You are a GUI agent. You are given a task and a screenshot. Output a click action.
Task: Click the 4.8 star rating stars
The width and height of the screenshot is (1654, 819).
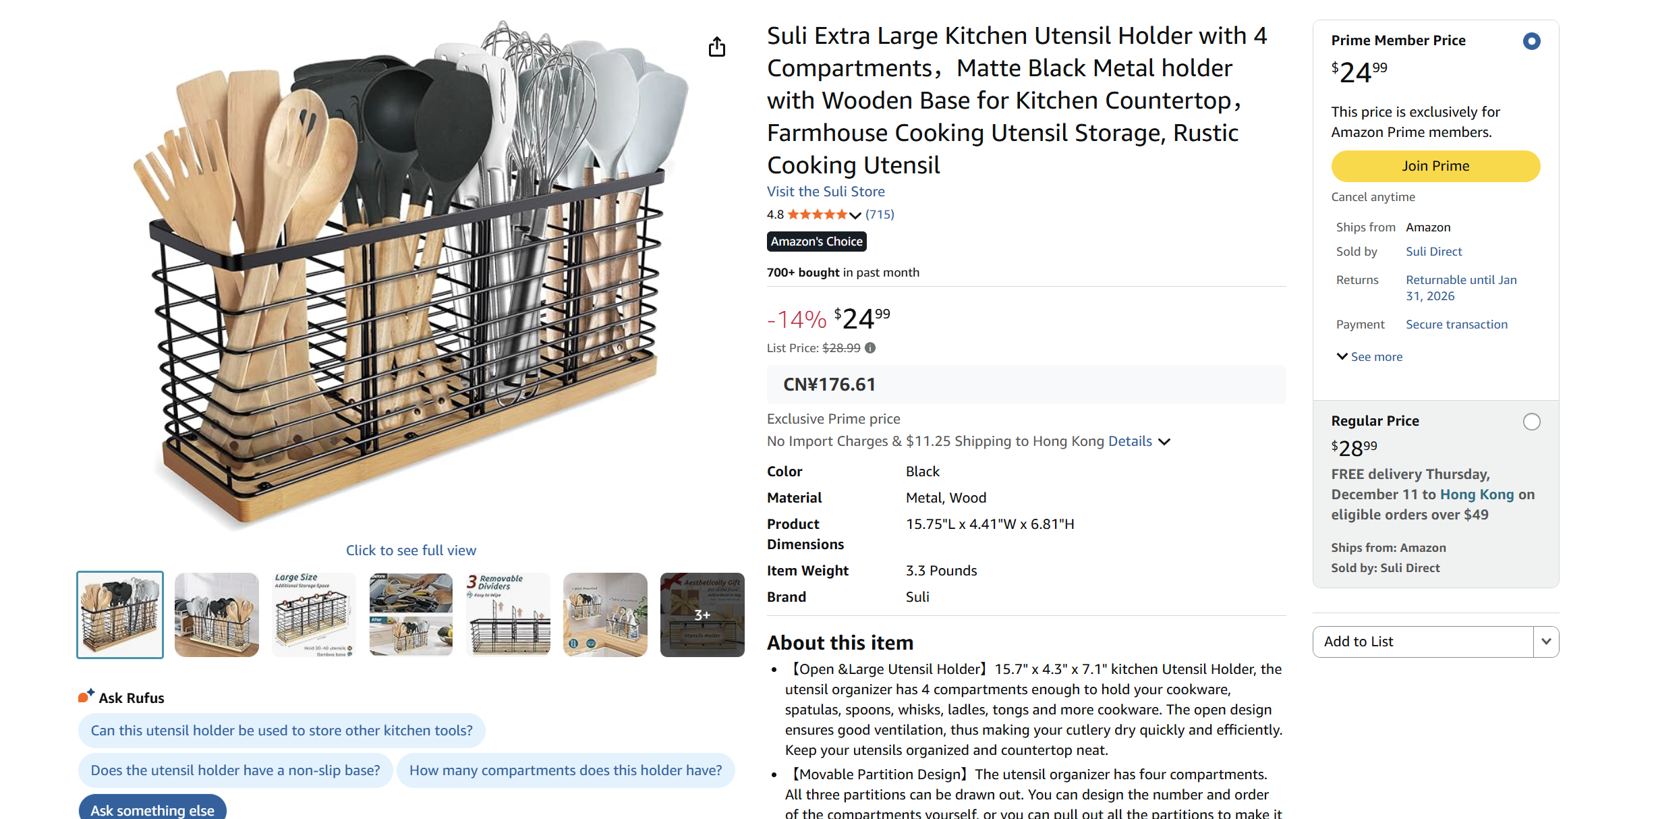[x=818, y=214]
